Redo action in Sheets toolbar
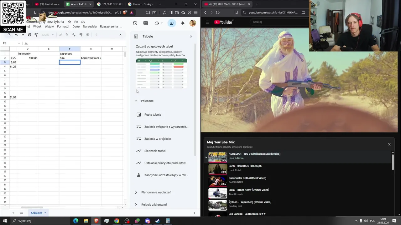 [23, 35]
